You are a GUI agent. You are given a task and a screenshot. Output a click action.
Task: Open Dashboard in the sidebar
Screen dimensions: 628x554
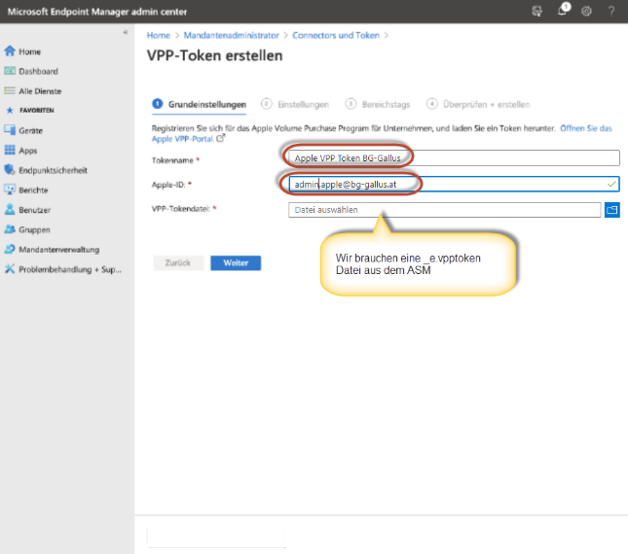click(x=38, y=71)
